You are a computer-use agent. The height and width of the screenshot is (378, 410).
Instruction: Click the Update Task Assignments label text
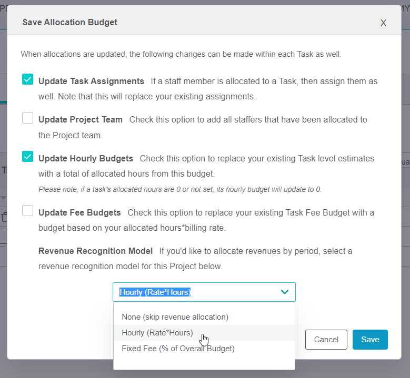91,81
